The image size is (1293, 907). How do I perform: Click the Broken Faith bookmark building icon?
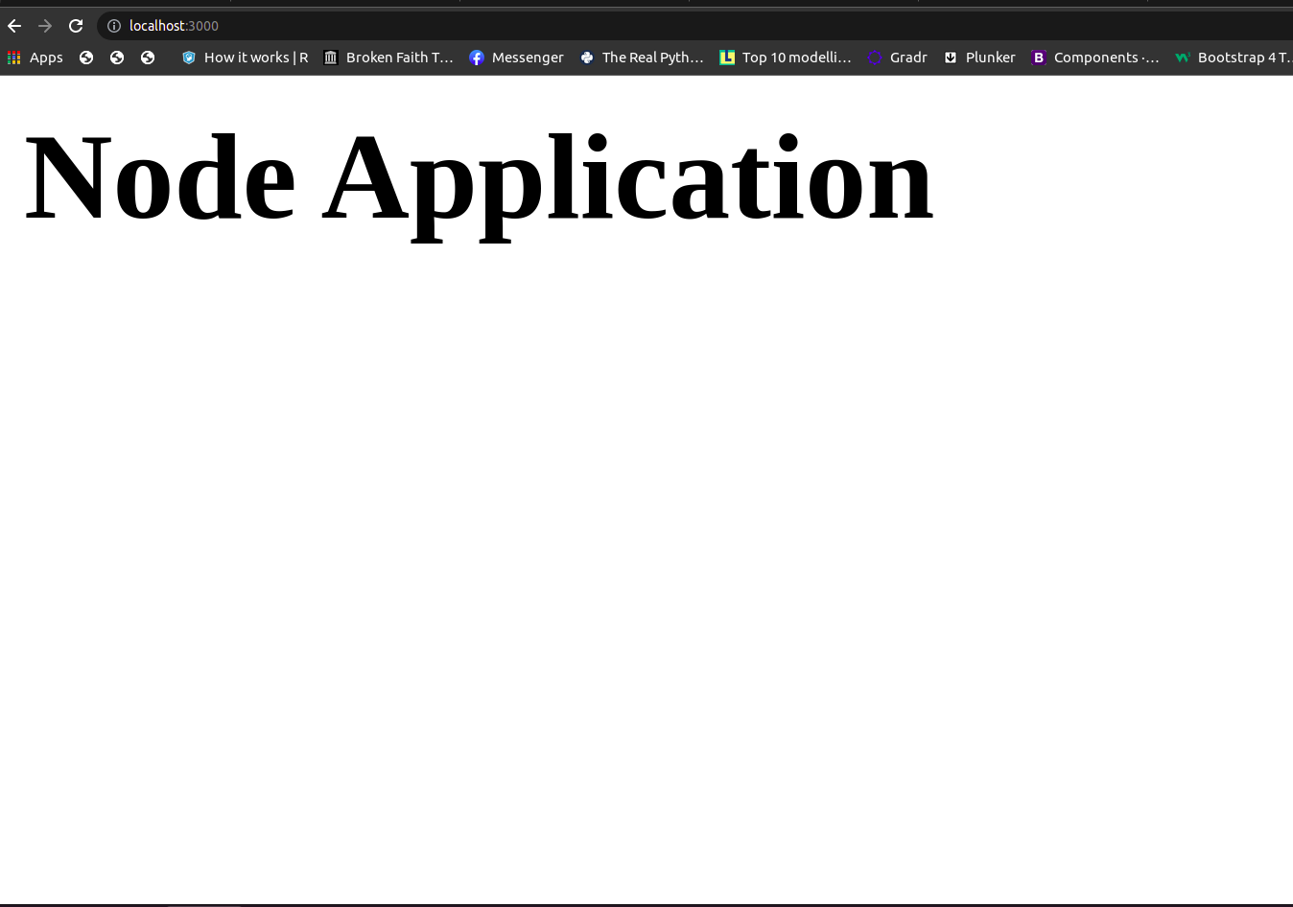click(x=331, y=58)
